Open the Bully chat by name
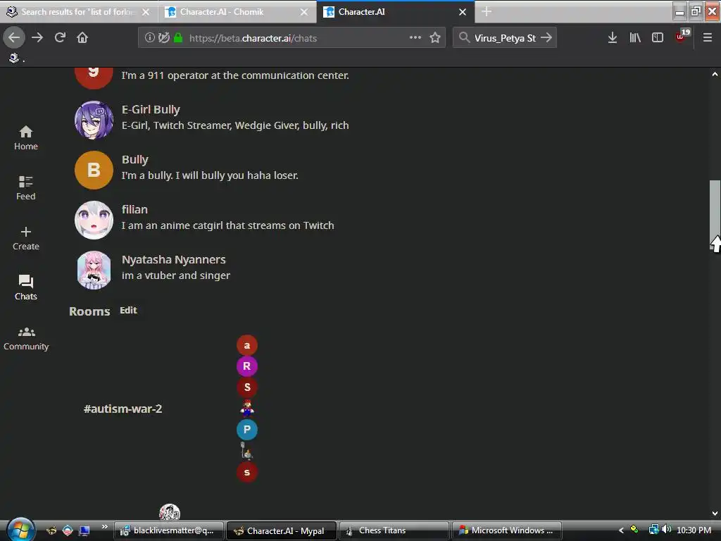The image size is (721, 541). point(135,160)
